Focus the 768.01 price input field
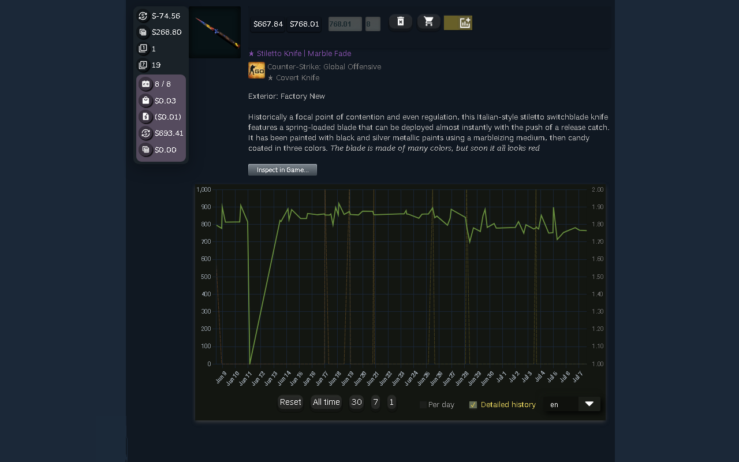This screenshot has width=739, height=462. 345,24
